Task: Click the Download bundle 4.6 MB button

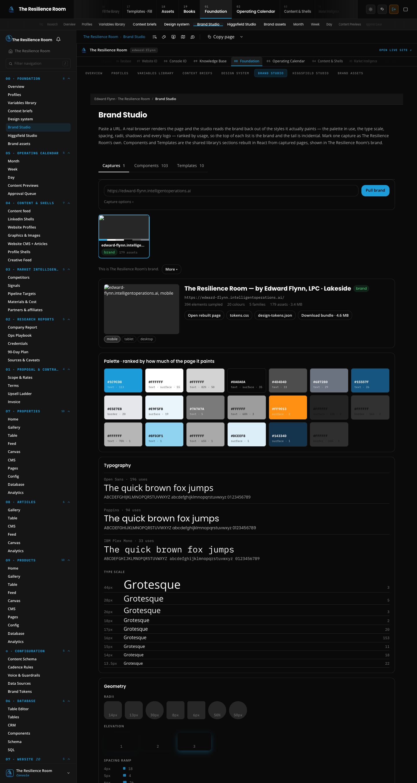Action: click(325, 315)
